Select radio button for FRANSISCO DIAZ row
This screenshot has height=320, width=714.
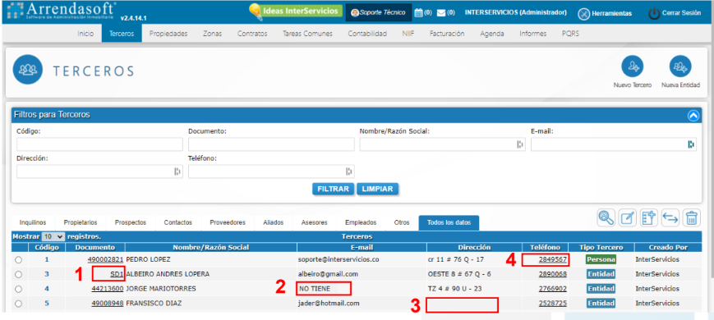pyautogui.click(x=18, y=304)
